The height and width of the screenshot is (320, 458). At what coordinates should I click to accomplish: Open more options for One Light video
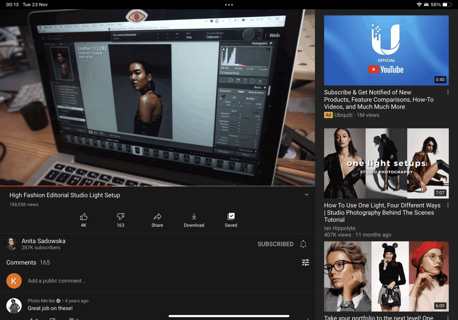coord(448,206)
